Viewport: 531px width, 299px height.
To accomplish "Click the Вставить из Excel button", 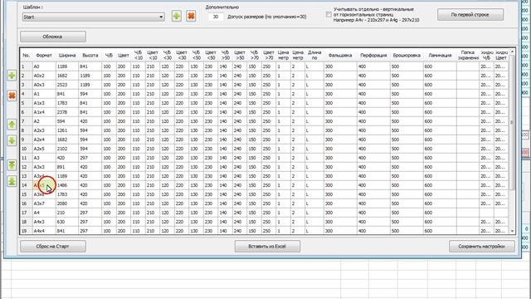I will click(x=267, y=247).
